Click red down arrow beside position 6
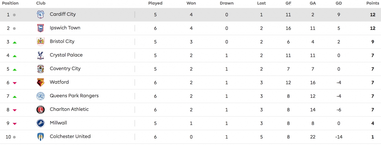 15,83
